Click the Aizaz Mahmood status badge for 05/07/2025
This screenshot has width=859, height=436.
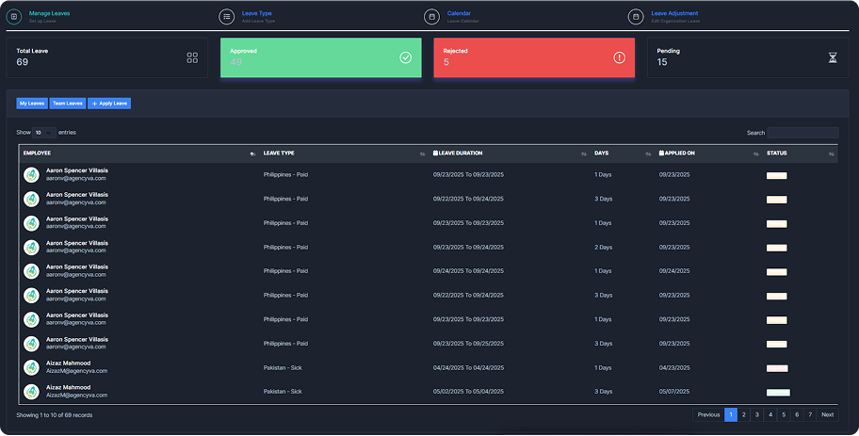tap(778, 392)
